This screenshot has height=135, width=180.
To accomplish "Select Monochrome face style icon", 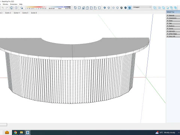I will [130, 8].
